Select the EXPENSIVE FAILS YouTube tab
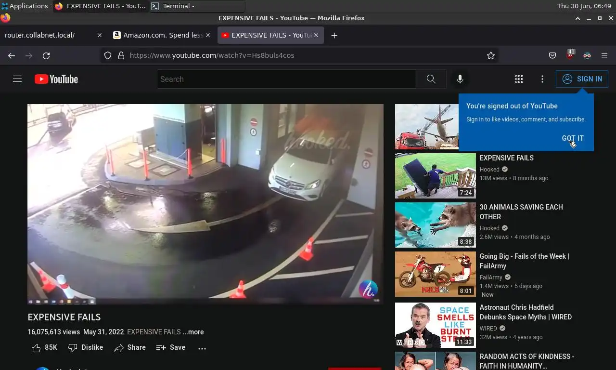Image resolution: width=616 pixels, height=370 pixels. (271, 35)
